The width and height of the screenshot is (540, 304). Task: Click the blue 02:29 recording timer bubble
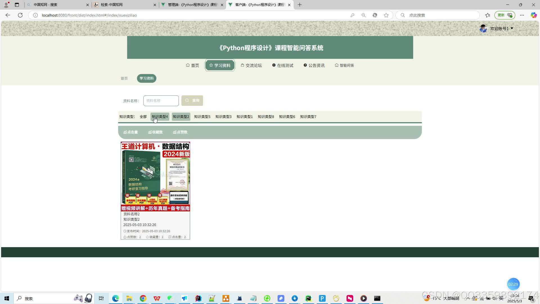click(513, 284)
